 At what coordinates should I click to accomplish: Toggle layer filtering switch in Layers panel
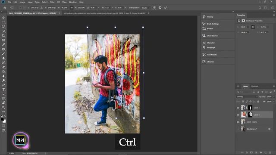pyautogui.click(x=274, y=91)
